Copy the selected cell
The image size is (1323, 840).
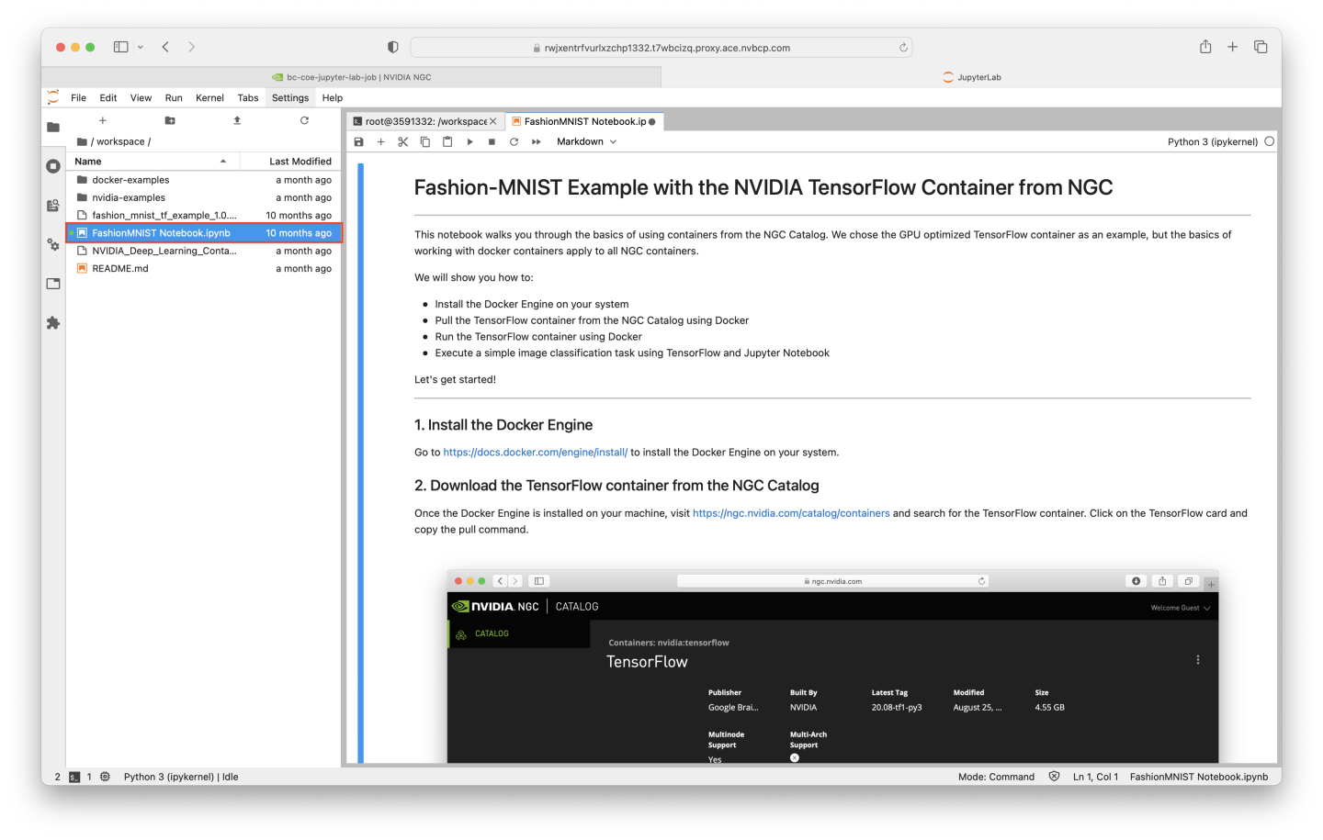424,141
